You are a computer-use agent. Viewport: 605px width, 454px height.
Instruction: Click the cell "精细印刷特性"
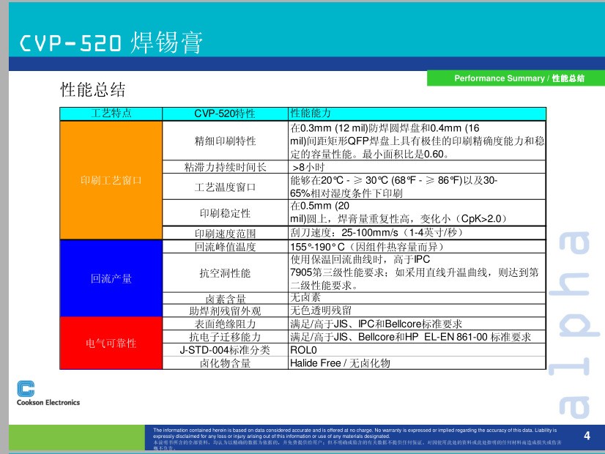click(225, 141)
